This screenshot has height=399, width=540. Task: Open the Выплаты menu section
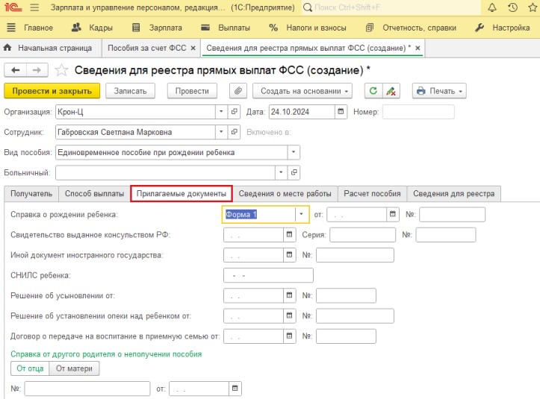pos(226,28)
